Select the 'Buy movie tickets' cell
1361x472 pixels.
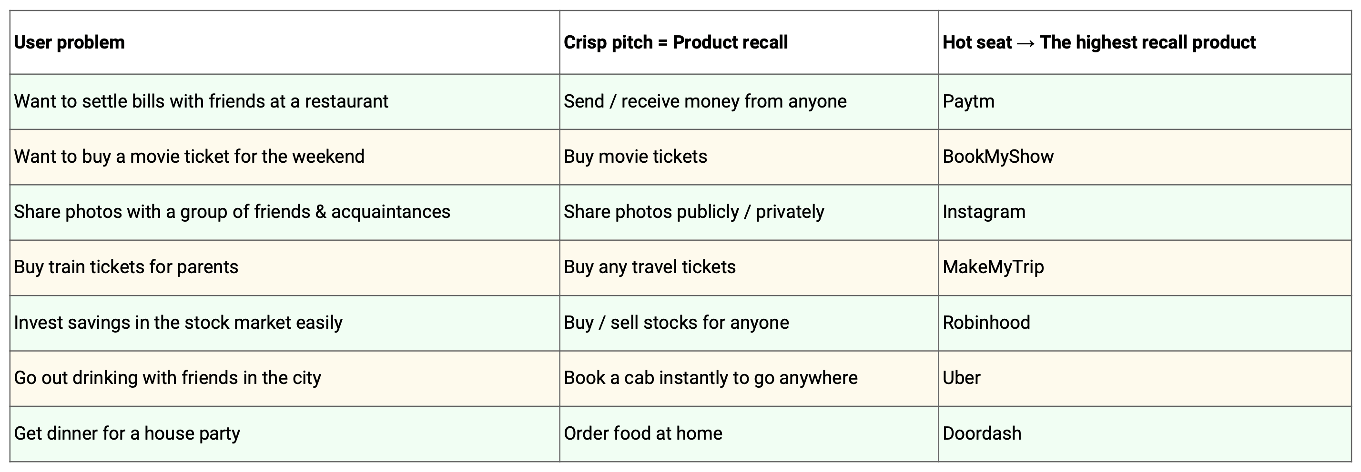coord(749,157)
